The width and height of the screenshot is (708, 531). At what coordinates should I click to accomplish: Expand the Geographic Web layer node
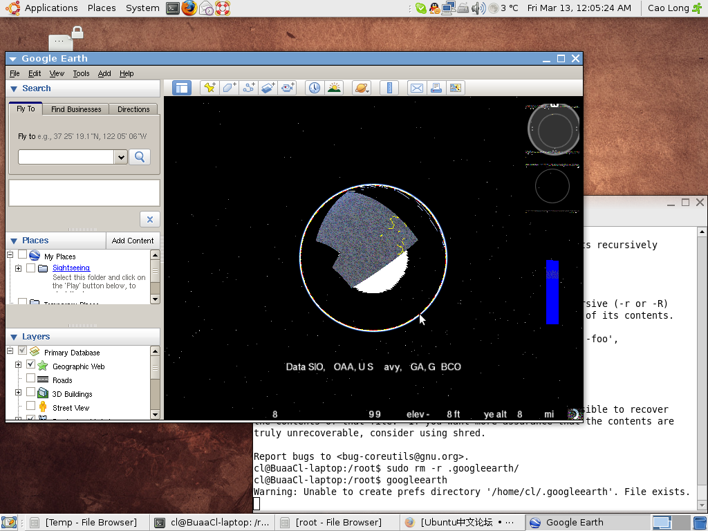[x=18, y=365]
